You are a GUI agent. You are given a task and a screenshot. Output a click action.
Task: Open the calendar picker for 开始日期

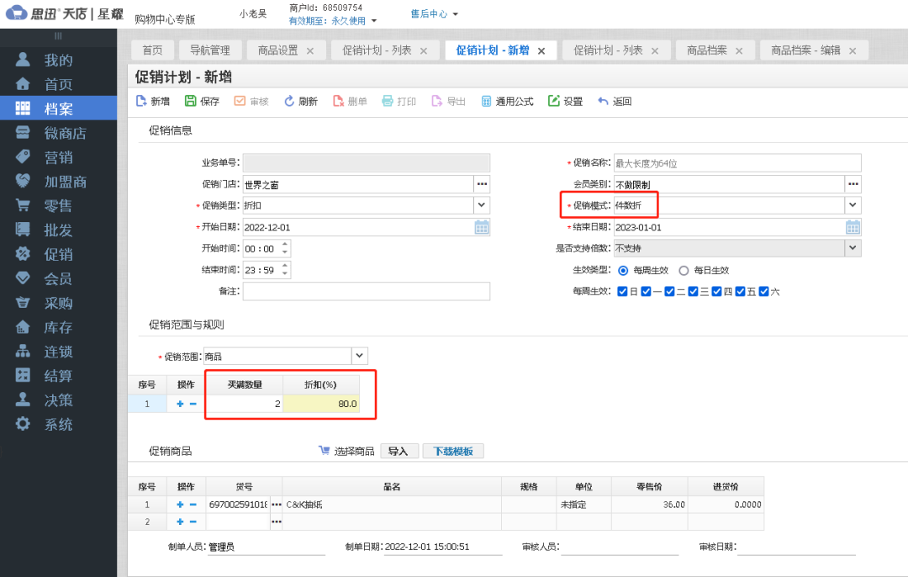click(481, 226)
